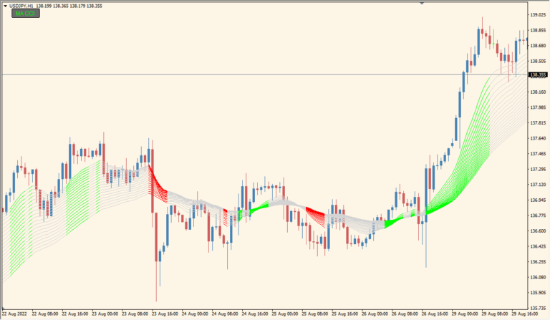Click the 22 Aug 2022 date label
Image resolution: width=550 pixels, height=320 pixels.
15,314
